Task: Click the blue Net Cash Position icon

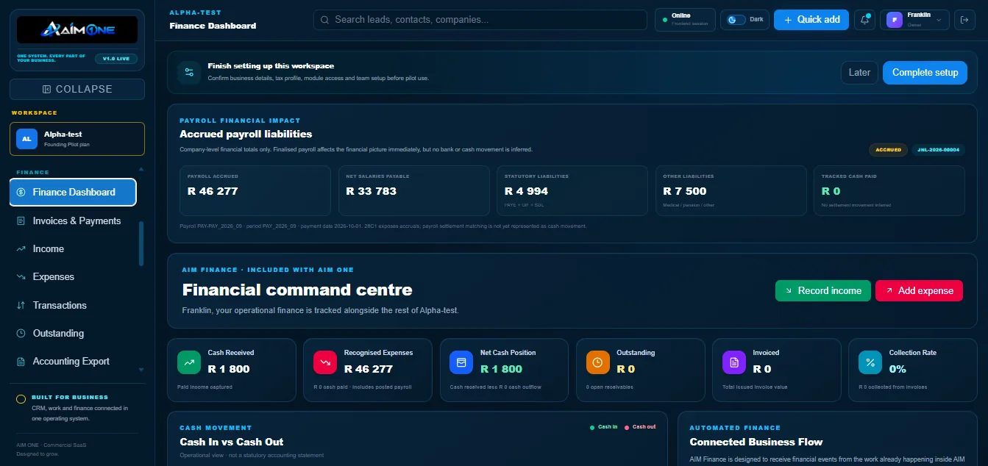Action: 461,362
